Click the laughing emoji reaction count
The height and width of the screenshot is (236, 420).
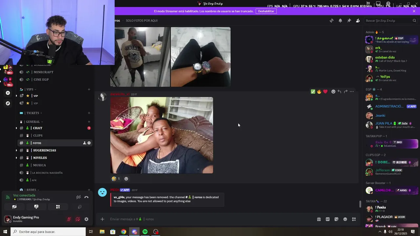coord(115,179)
